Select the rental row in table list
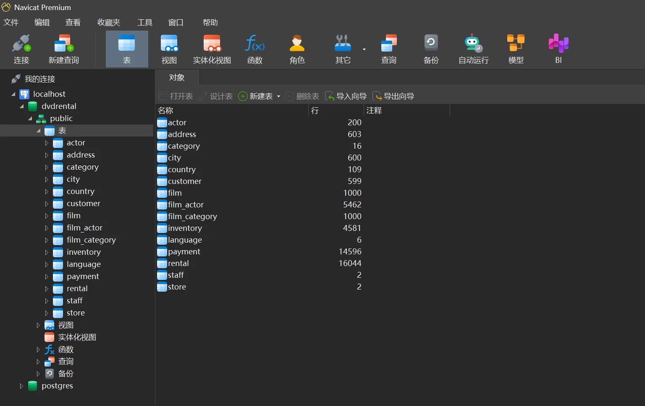 [x=178, y=264]
